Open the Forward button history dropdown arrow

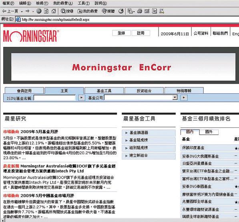[x=33, y=12]
